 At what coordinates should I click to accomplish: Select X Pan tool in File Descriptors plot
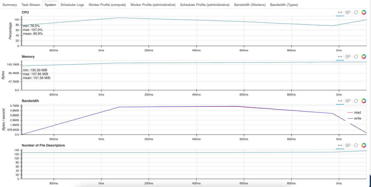pos(340,145)
